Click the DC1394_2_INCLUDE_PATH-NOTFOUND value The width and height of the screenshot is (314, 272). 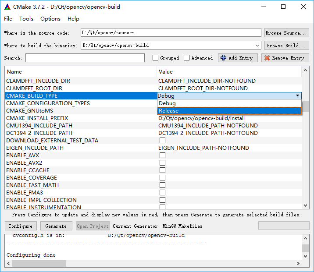click(208, 133)
